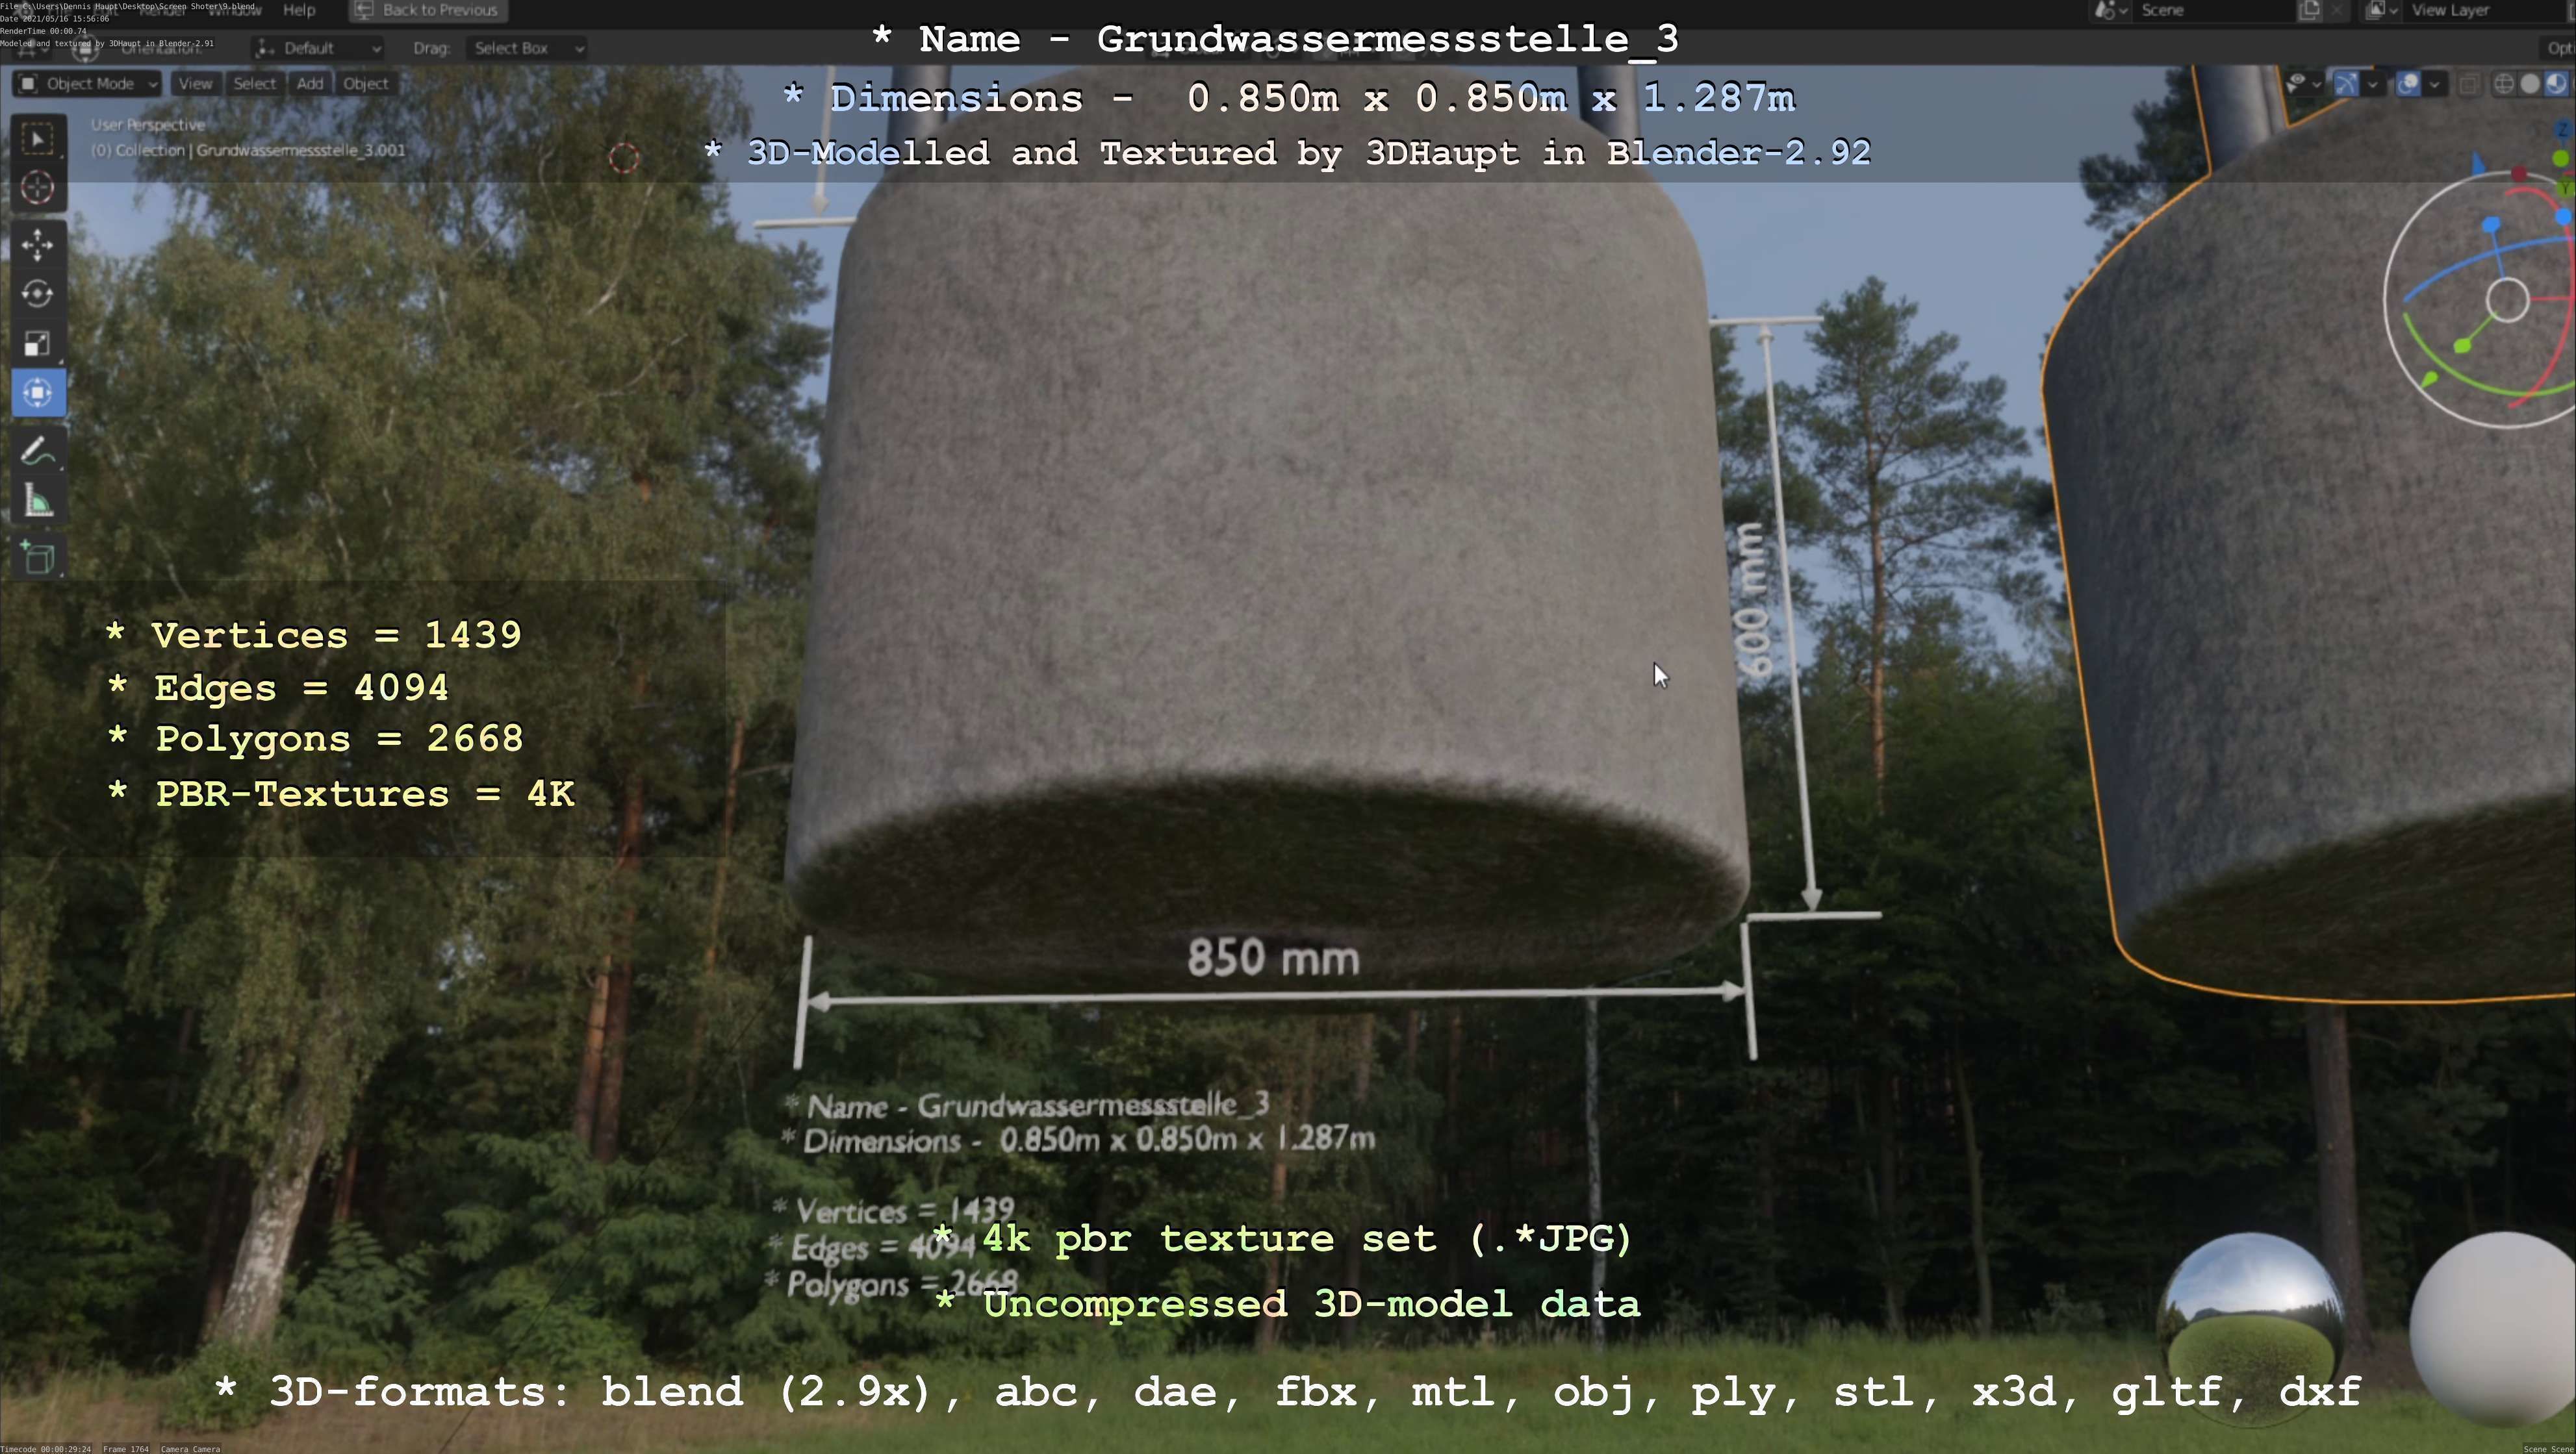The image size is (2576, 1454).
Task: Open the Help menu
Action: pos(299,10)
